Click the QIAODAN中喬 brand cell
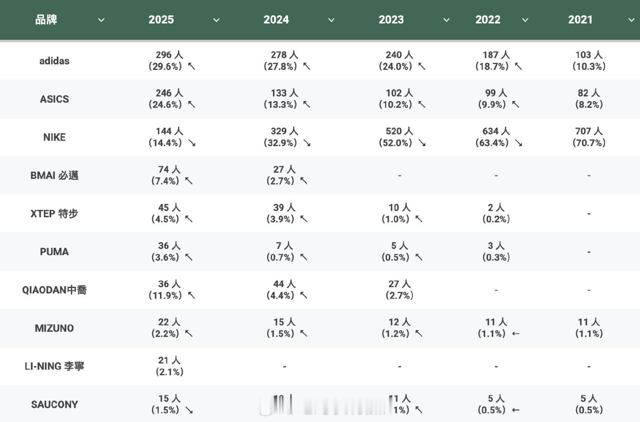The width and height of the screenshot is (640, 422). tap(54, 290)
